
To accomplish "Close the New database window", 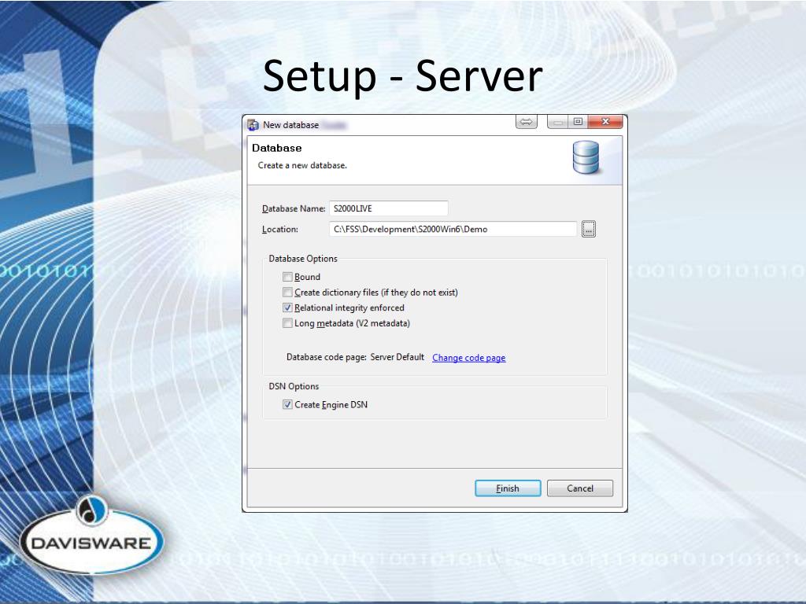I will click(605, 122).
